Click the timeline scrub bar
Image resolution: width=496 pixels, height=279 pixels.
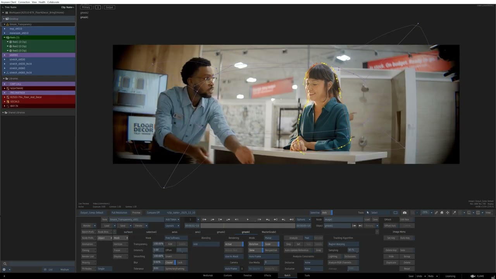248,226
